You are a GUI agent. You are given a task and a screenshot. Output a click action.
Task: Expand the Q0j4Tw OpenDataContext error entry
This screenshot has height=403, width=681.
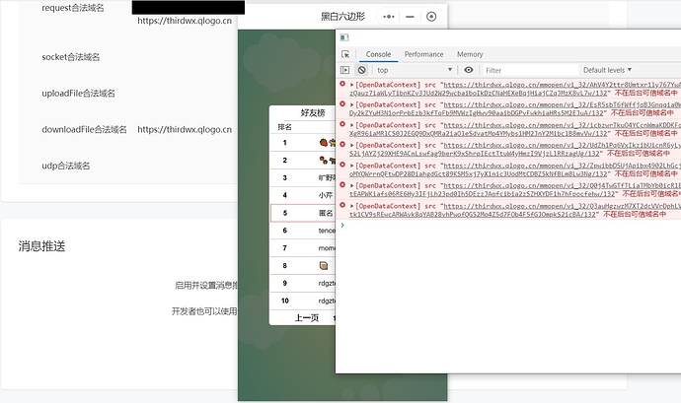[351, 185]
